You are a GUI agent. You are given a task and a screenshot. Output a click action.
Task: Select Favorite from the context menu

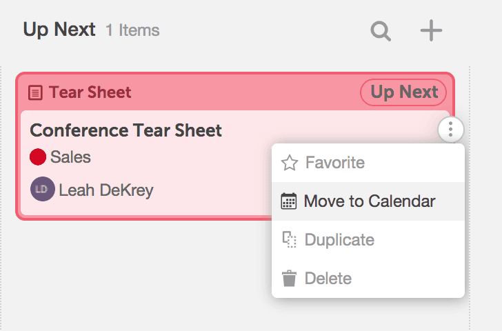(x=335, y=163)
